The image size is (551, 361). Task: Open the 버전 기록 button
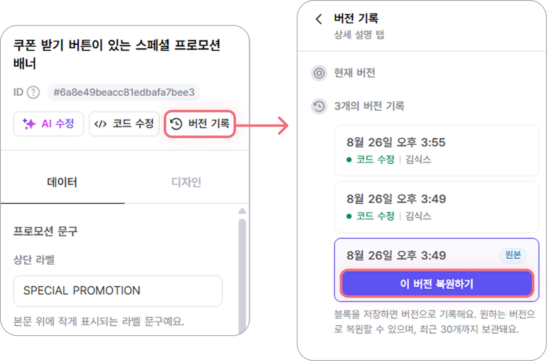pos(200,124)
